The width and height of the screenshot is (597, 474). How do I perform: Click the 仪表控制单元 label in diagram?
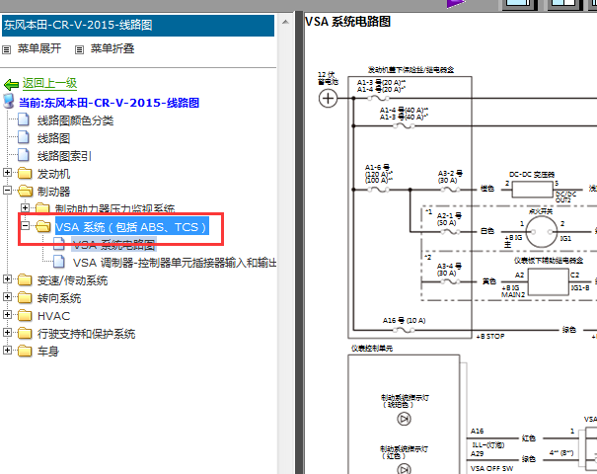tap(372, 349)
